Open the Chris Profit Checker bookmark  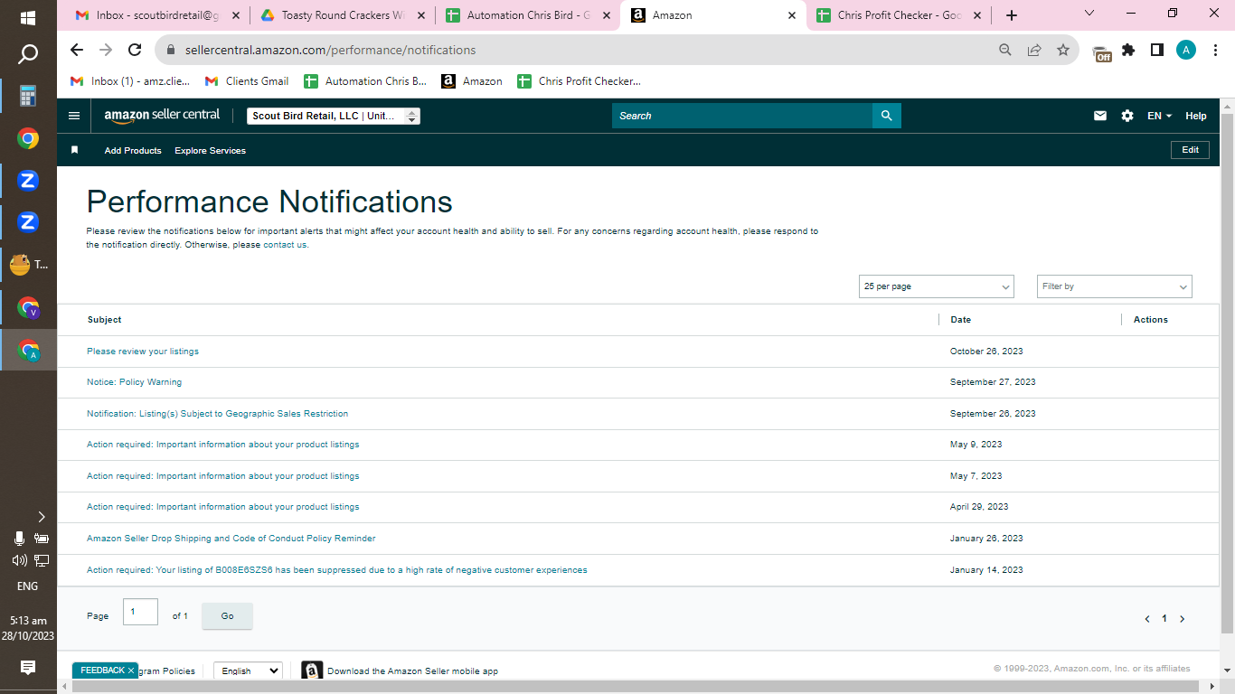pos(579,81)
